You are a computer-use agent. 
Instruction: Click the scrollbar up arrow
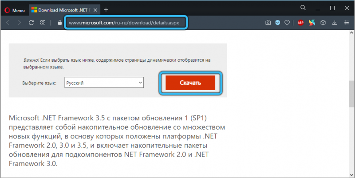[351, 33]
